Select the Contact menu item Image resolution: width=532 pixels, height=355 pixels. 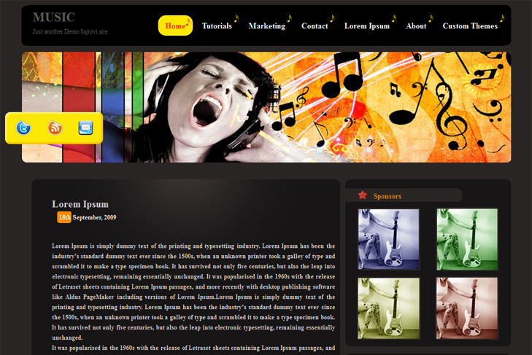315,26
